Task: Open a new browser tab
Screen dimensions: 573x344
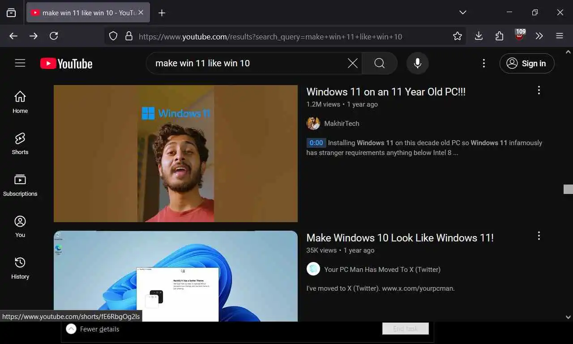Action: 162,13
